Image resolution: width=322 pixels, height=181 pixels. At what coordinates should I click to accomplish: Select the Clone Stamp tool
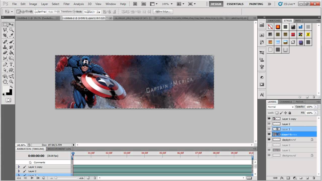pos(5,47)
